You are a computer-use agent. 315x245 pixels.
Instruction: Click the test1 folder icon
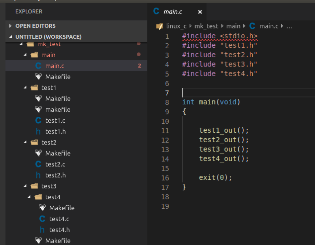[34, 87]
